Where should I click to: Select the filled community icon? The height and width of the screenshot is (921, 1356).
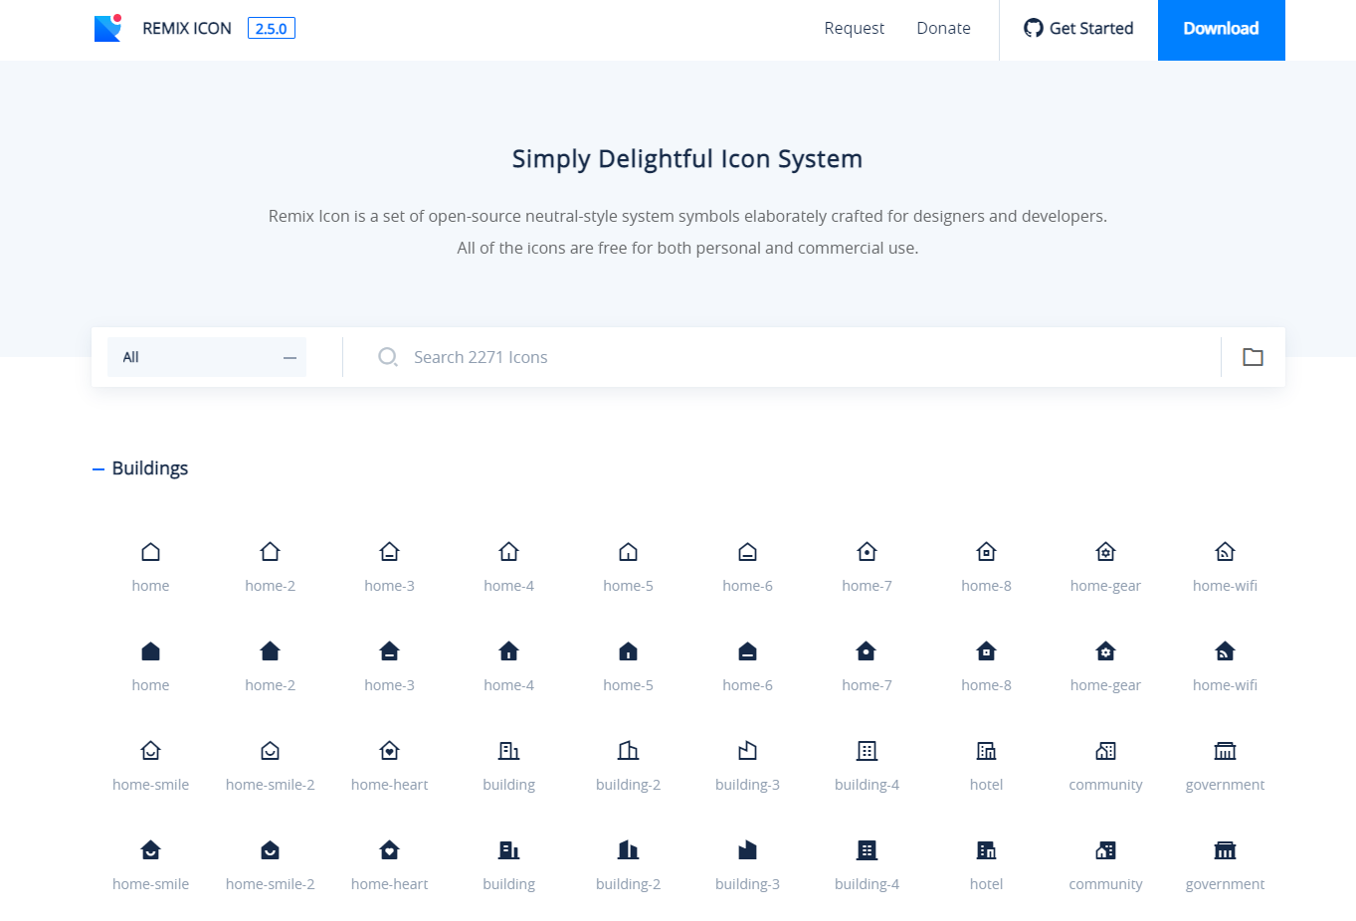(x=1105, y=850)
